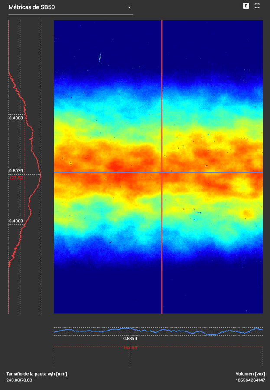Image resolution: width=270 pixels, height=390 pixels.
Task: Toggle fullscreen view of the heatmap
Action: 257,6
